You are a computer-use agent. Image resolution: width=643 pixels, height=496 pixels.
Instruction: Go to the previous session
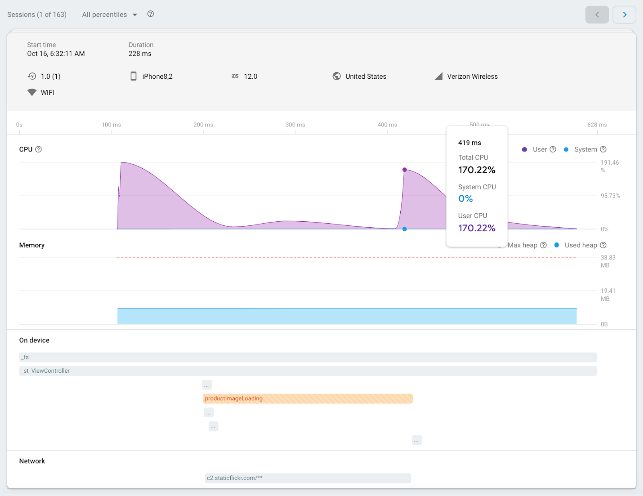(x=597, y=15)
